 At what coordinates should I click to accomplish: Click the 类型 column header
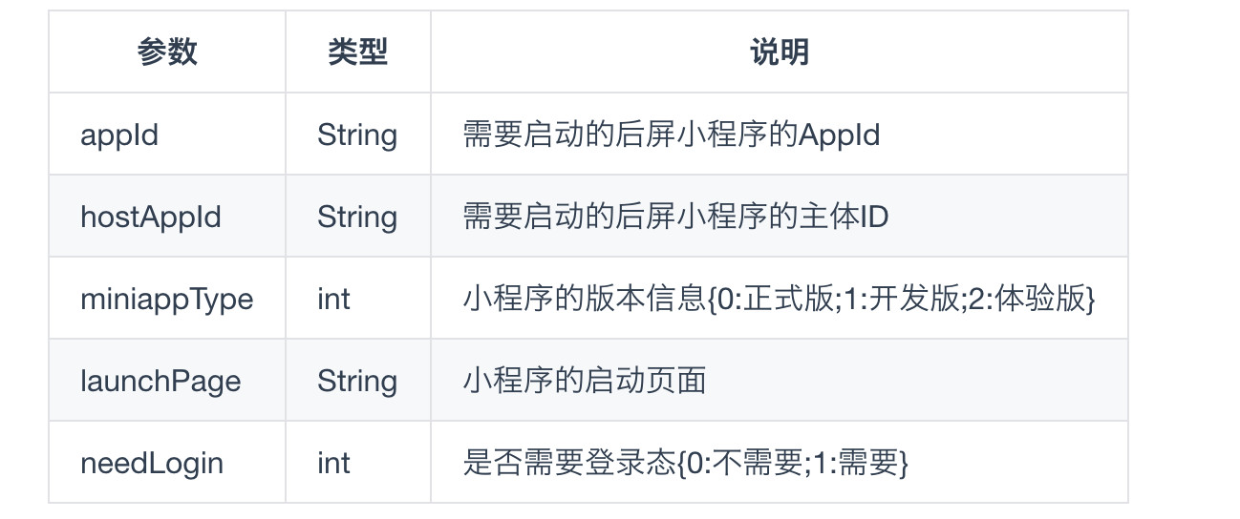(357, 52)
